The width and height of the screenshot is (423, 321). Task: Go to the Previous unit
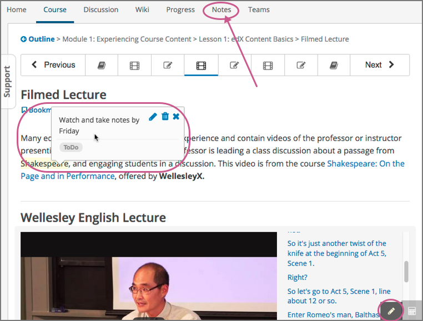pyautogui.click(x=53, y=65)
